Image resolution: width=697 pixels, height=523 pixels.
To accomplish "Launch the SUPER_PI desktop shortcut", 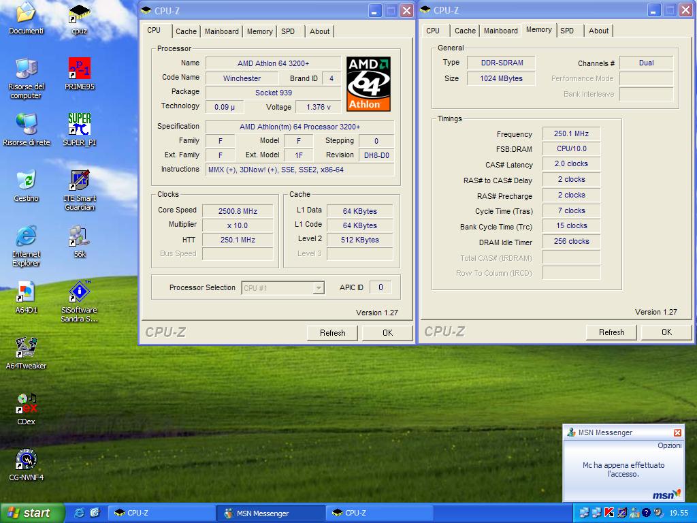I will 80,129.
